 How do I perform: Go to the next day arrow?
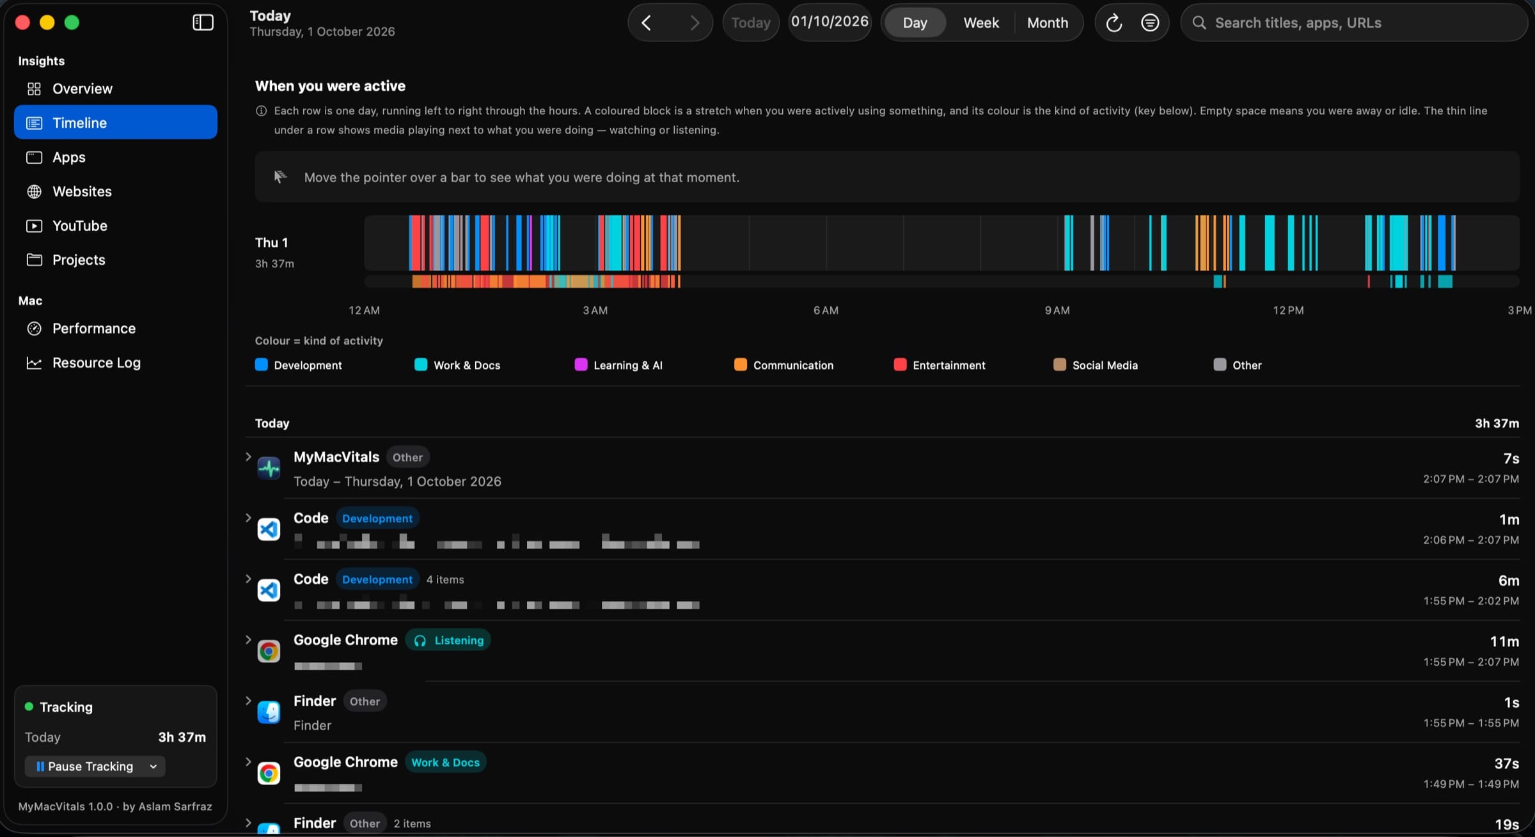pyautogui.click(x=695, y=23)
